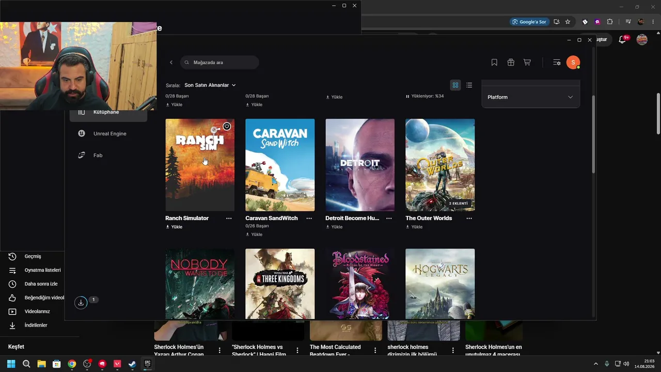Screen dimensions: 661x372
Task: Open Chrome media controls icon
Action: click(x=628, y=22)
